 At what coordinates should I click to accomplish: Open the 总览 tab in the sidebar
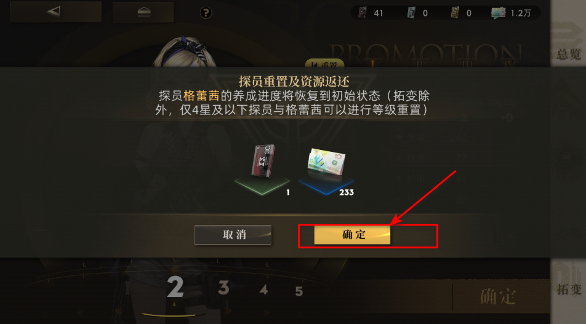[x=568, y=55]
